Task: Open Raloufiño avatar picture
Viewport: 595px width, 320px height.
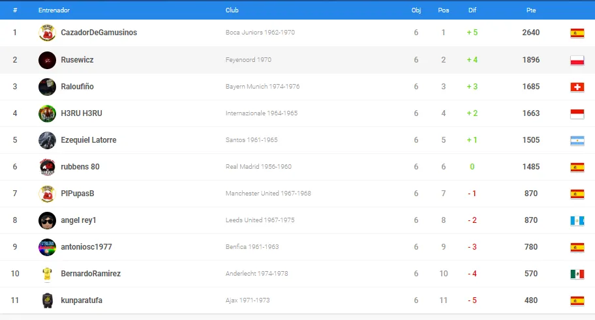Action: pos(47,87)
